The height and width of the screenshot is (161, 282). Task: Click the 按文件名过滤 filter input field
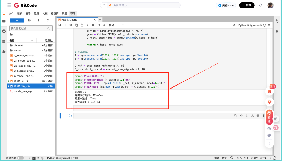(29, 29)
